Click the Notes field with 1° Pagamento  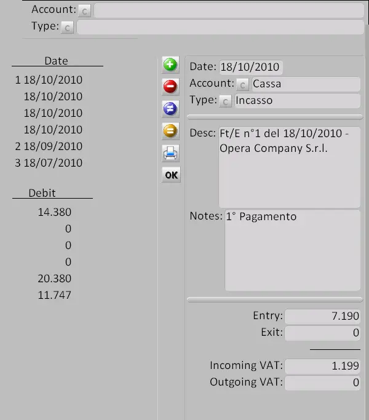pyautogui.click(x=292, y=250)
